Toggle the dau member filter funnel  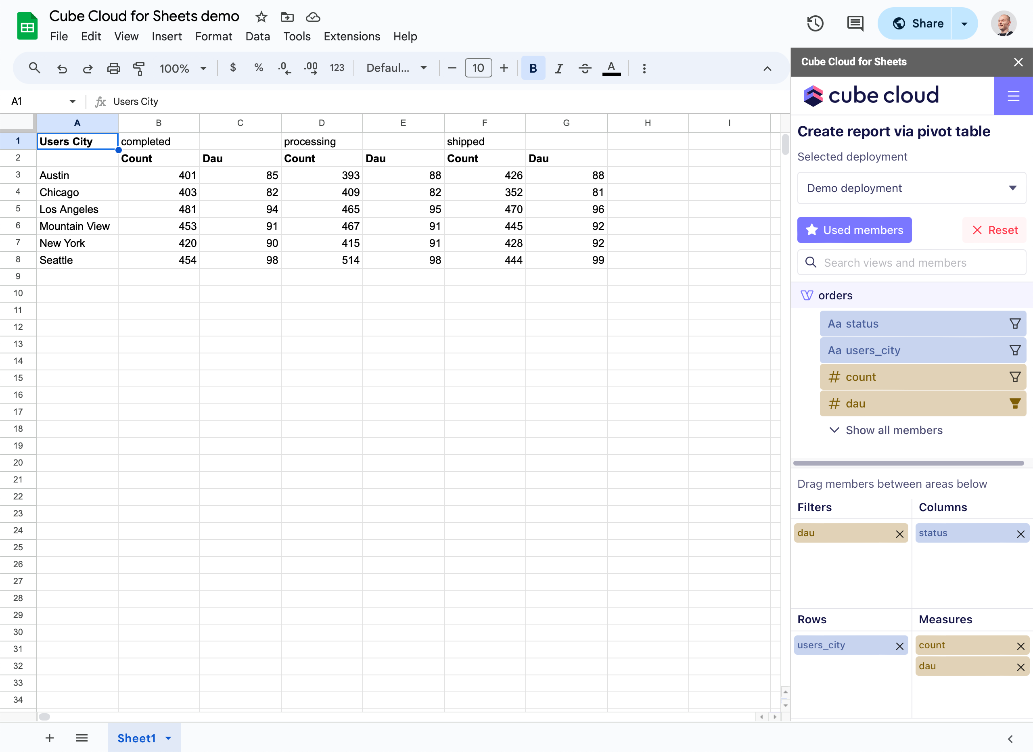pyautogui.click(x=1015, y=403)
